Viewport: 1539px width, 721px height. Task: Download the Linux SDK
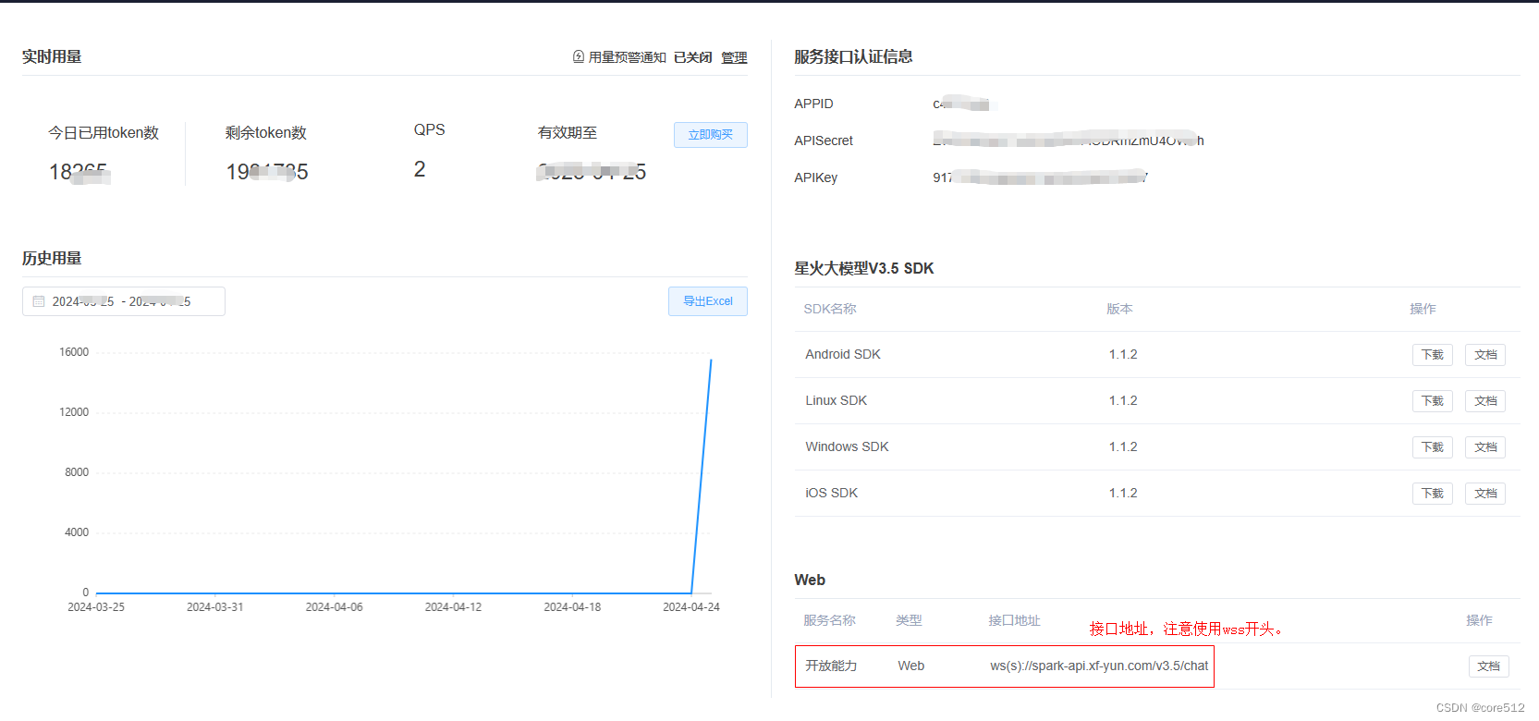1432,401
